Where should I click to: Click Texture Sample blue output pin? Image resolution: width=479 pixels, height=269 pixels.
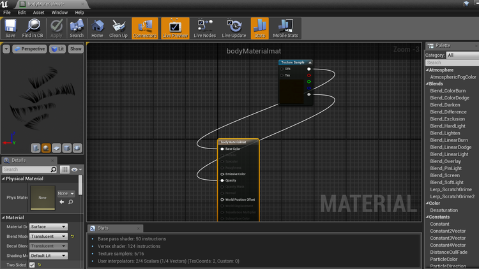point(309,88)
